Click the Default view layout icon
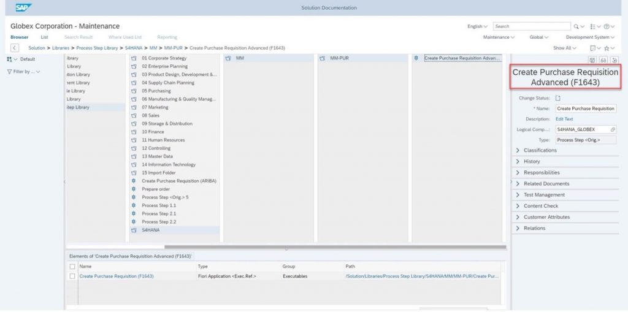 (10, 59)
